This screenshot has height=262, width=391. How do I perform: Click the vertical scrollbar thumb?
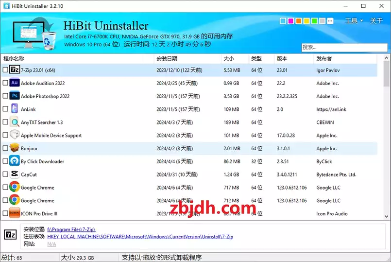[x=386, y=73]
